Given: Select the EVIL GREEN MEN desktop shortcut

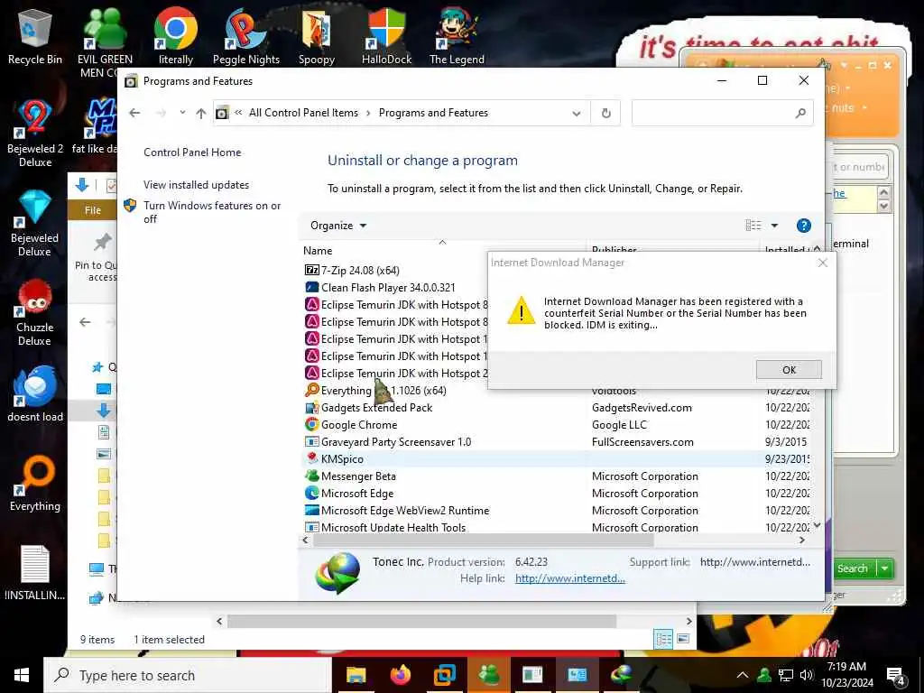Looking at the screenshot, I should 105,42.
